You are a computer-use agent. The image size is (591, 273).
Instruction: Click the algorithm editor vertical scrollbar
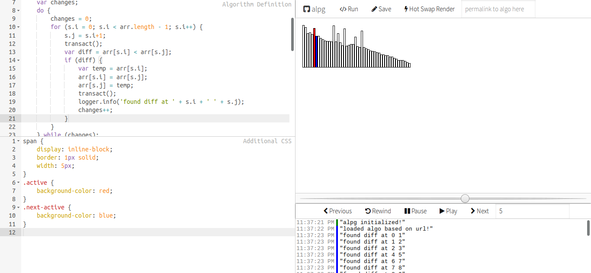click(293, 35)
